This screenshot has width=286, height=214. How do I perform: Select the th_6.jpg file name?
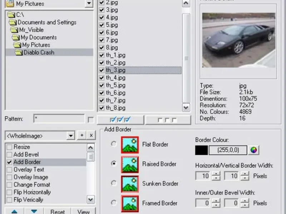[x=115, y=93]
